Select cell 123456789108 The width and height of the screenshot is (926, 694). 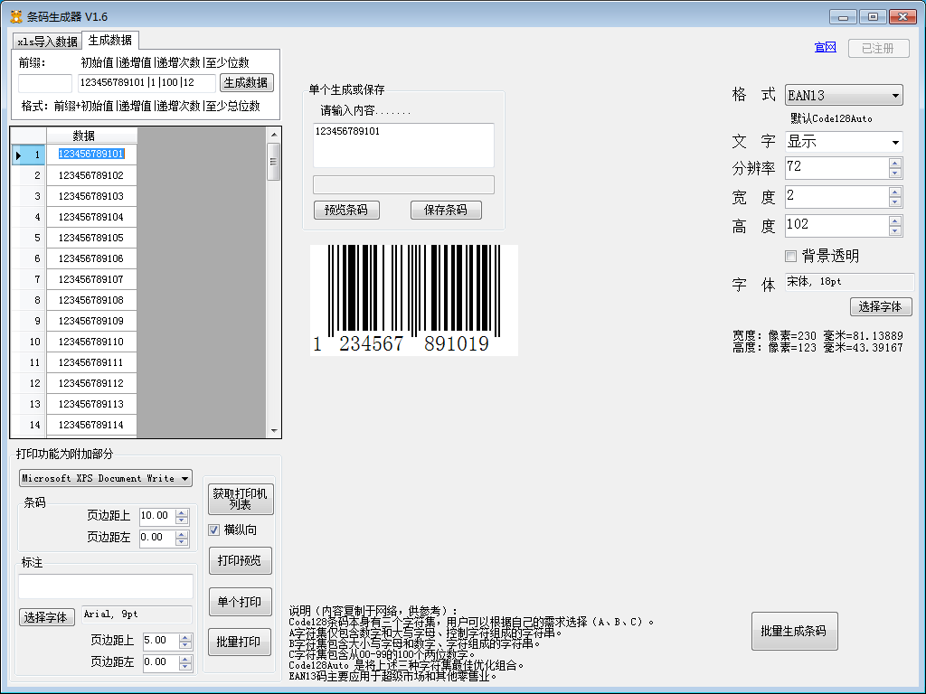(x=91, y=300)
